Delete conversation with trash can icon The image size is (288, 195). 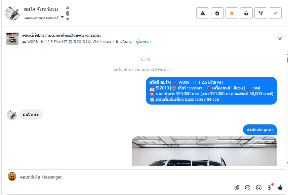(217, 13)
